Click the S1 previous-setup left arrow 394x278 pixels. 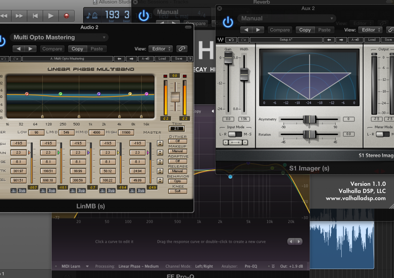[329, 40]
